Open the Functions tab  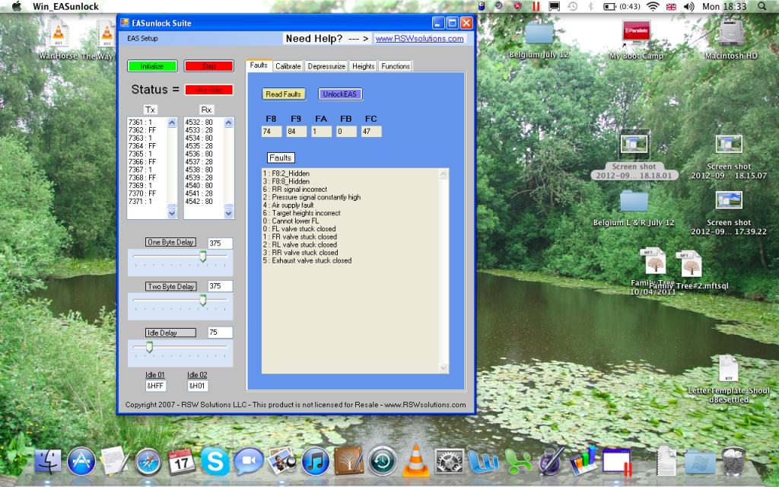click(x=396, y=66)
